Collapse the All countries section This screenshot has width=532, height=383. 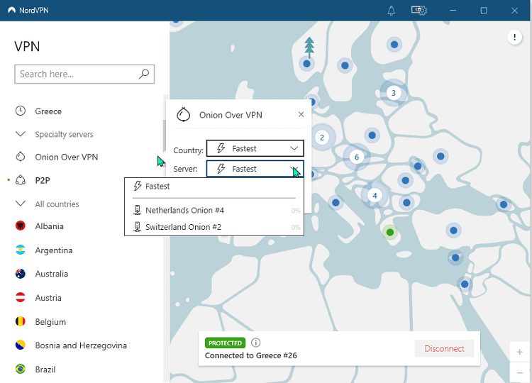pos(21,204)
